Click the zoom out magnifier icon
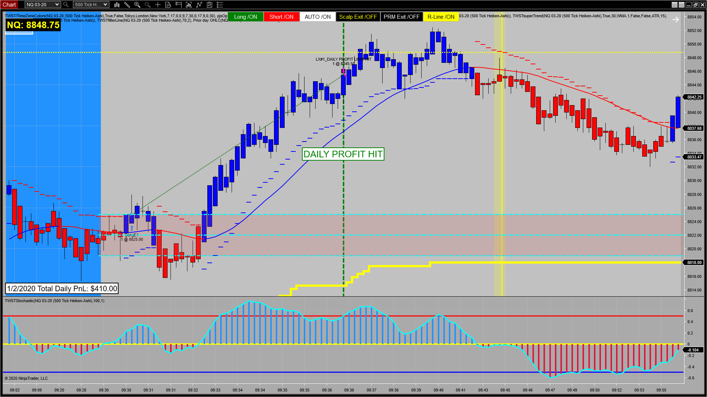 [x=148, y=5]
